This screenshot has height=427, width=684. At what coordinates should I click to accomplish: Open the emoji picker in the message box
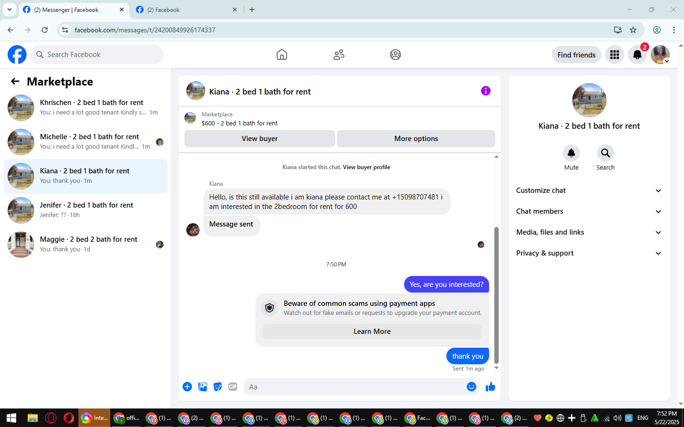click(x=472, y=387)
